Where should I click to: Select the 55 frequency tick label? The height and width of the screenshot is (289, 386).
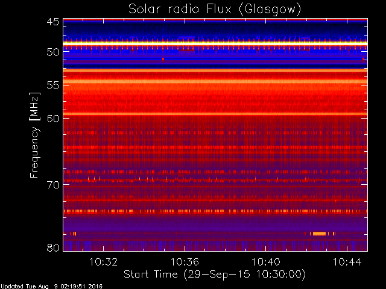point(53,85)
